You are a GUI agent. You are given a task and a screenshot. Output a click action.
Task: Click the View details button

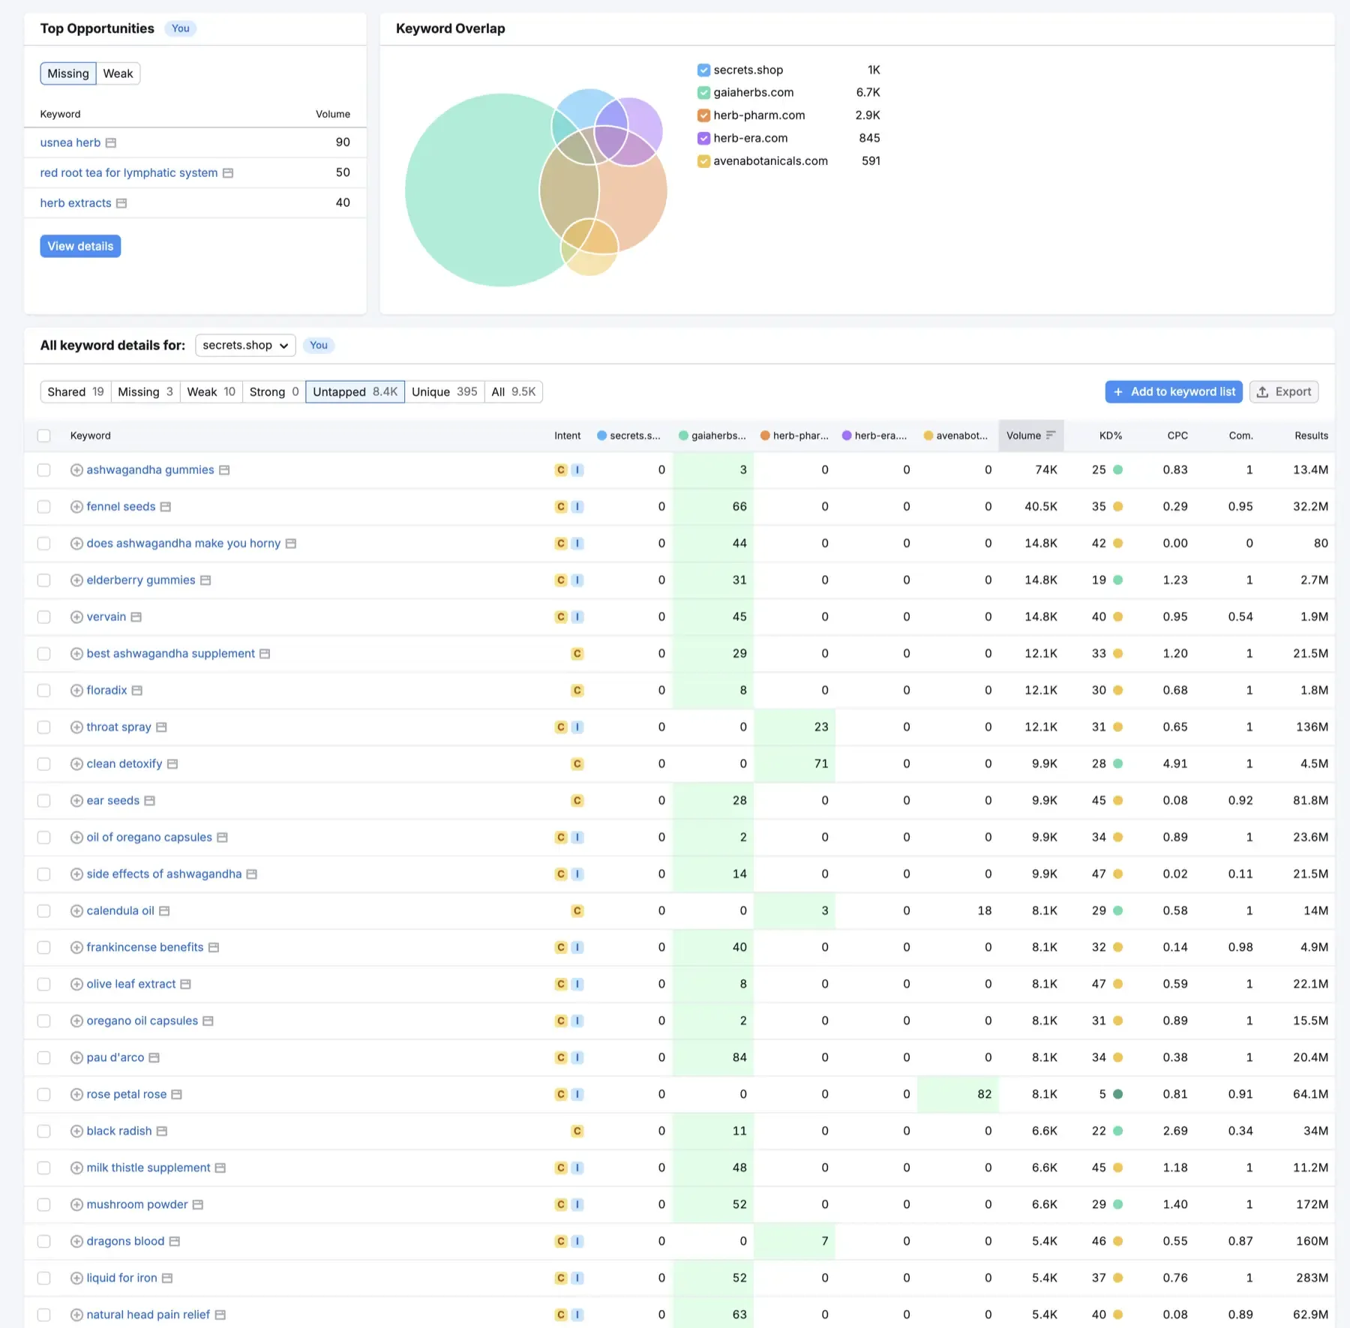click(x=79, y=246)
